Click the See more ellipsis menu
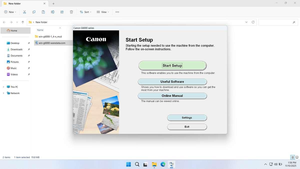300x169 pixels. coord(117,12)
